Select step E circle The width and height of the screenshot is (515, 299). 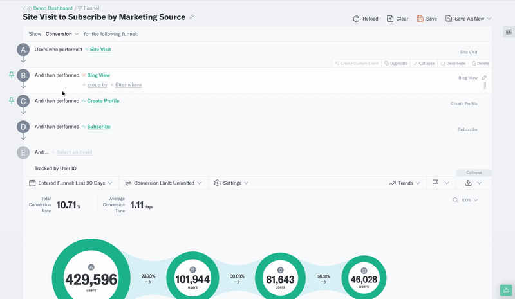(x=23, y=152)
